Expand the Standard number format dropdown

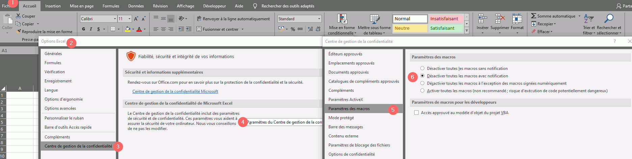pos(319,19)
